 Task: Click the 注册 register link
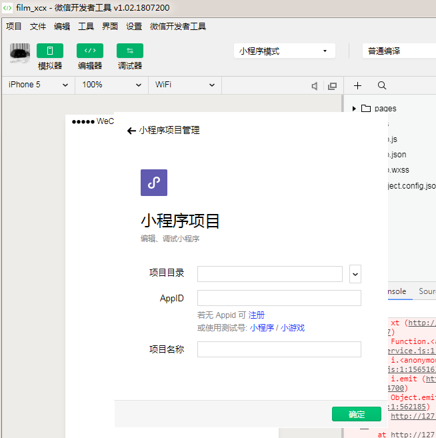click(256, 315)
